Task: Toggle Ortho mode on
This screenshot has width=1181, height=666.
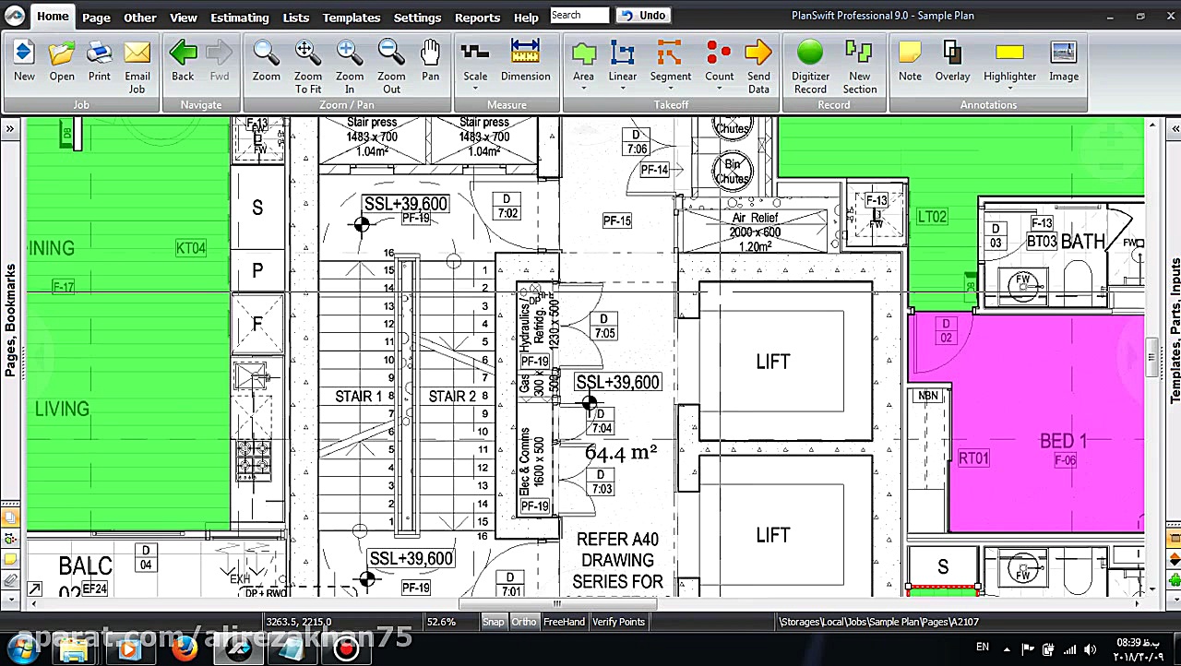Action: point(523,622)
